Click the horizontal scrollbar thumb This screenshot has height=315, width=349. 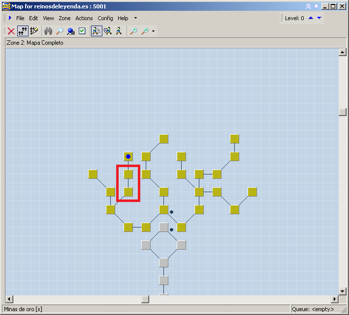145,299
